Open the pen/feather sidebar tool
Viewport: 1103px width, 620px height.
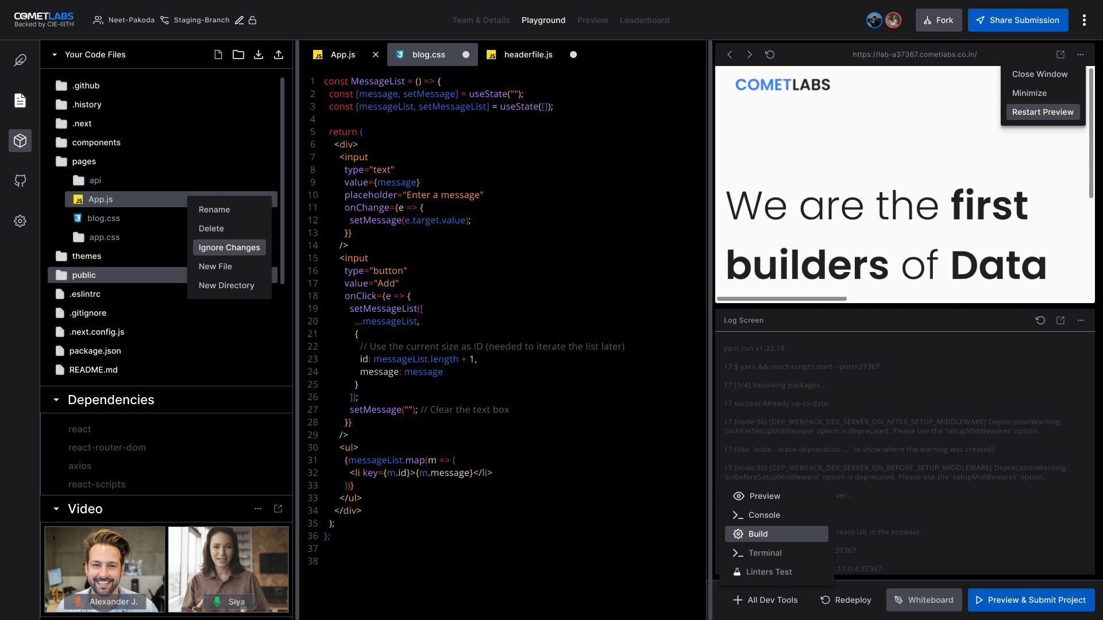20,60
